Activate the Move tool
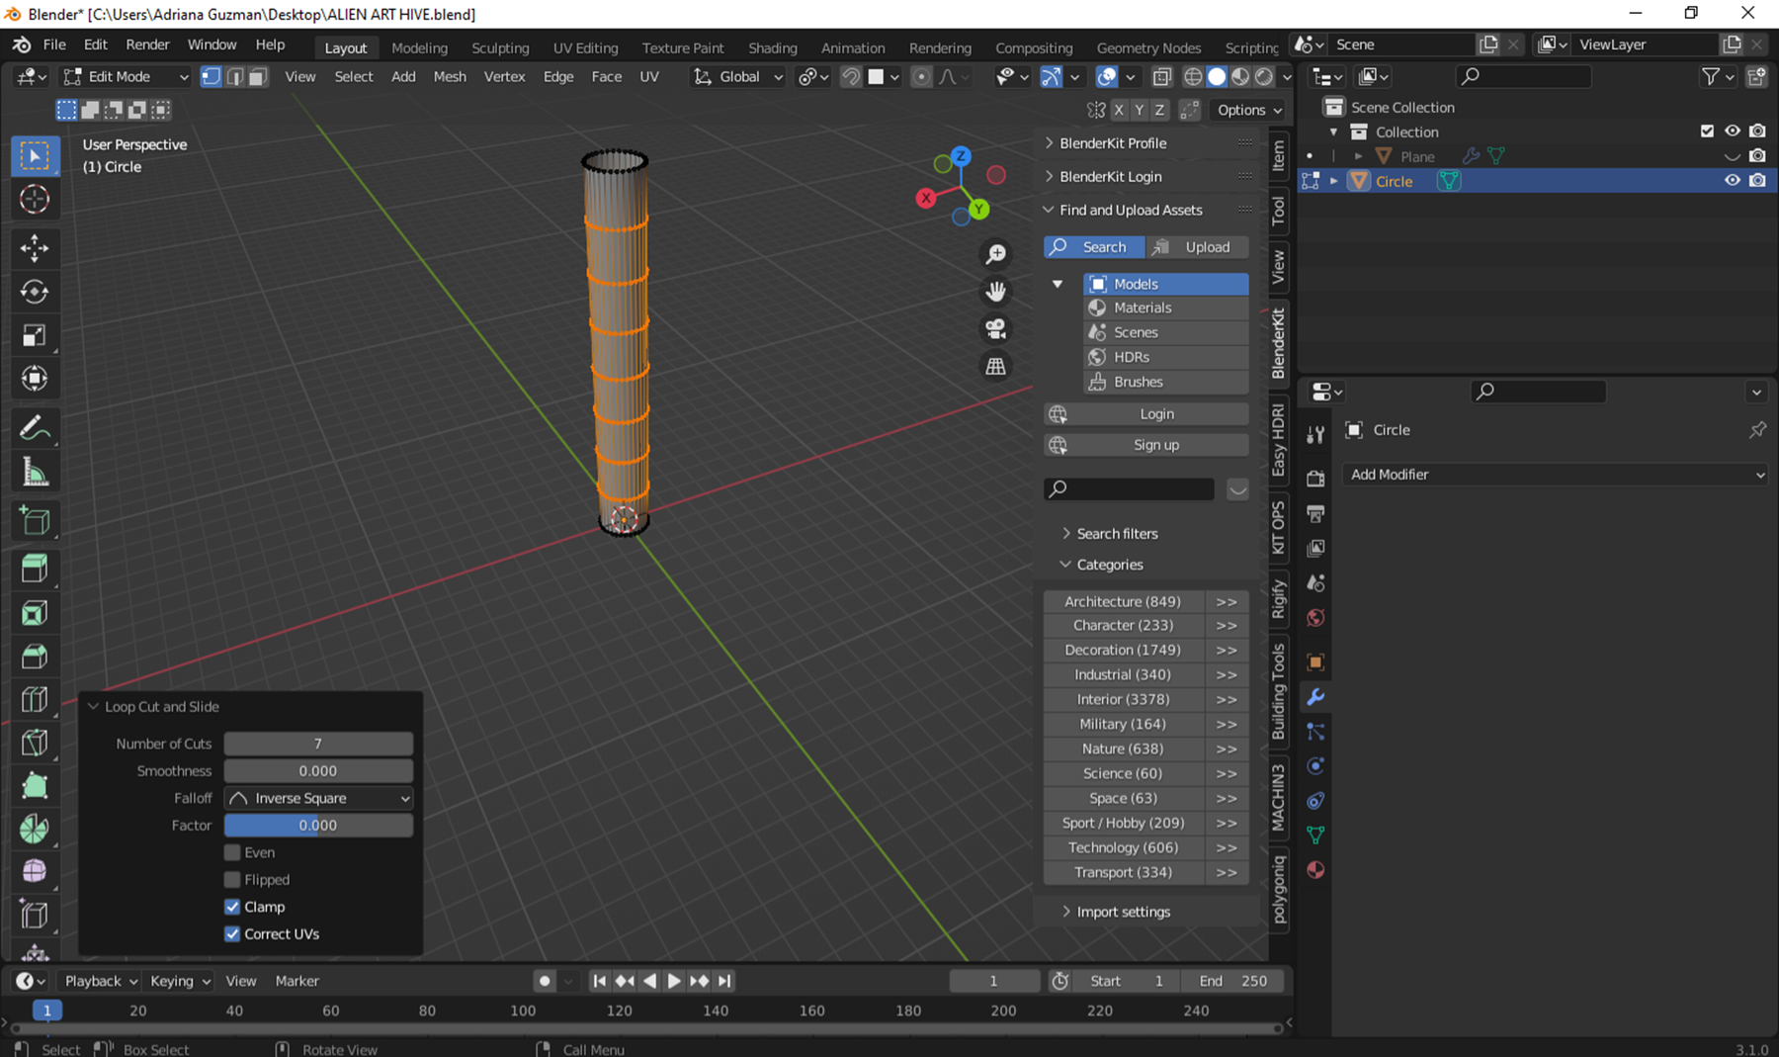1779x1057 pixels. coord(35,248)
